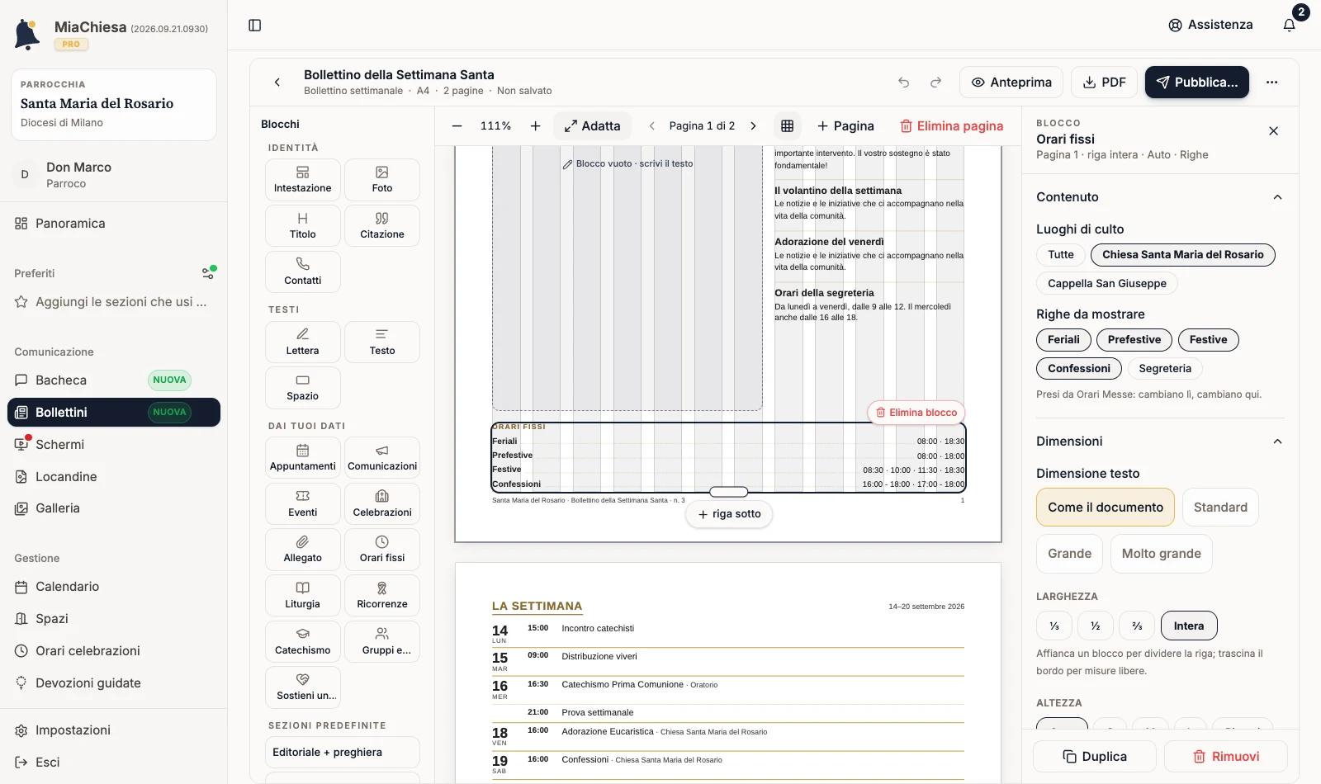Customize favorites with the settings icon

pos(209,272)
